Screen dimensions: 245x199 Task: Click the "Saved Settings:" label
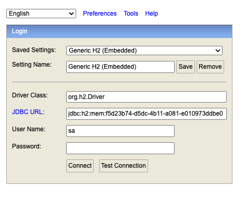coord(34,50)
